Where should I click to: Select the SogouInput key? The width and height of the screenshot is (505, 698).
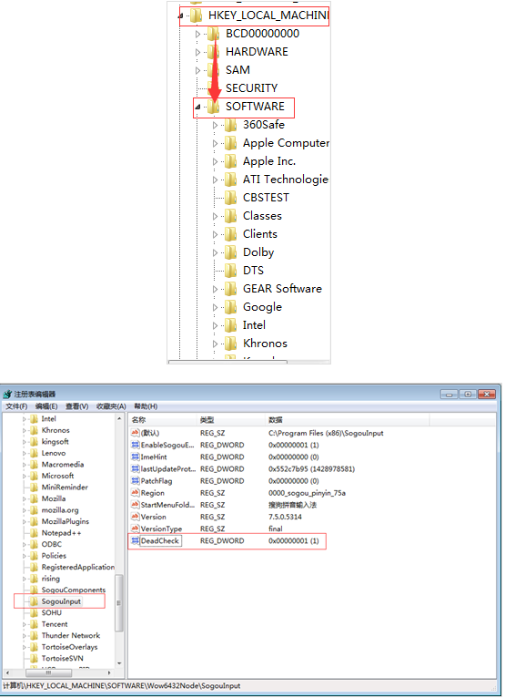pyautogui.click(x=61, y=601)
